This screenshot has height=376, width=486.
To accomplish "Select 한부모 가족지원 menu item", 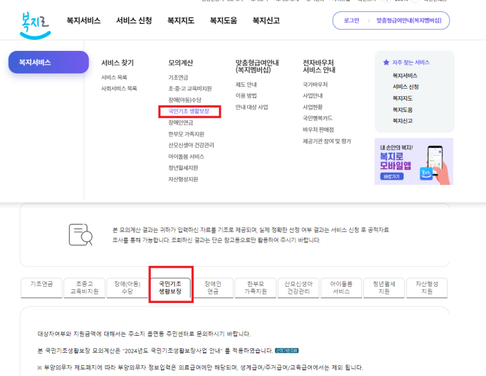I will 186,134.
